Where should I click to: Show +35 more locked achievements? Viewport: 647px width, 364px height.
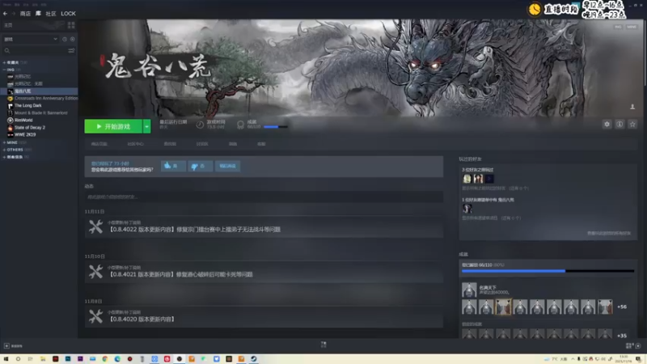coord(622,336)
